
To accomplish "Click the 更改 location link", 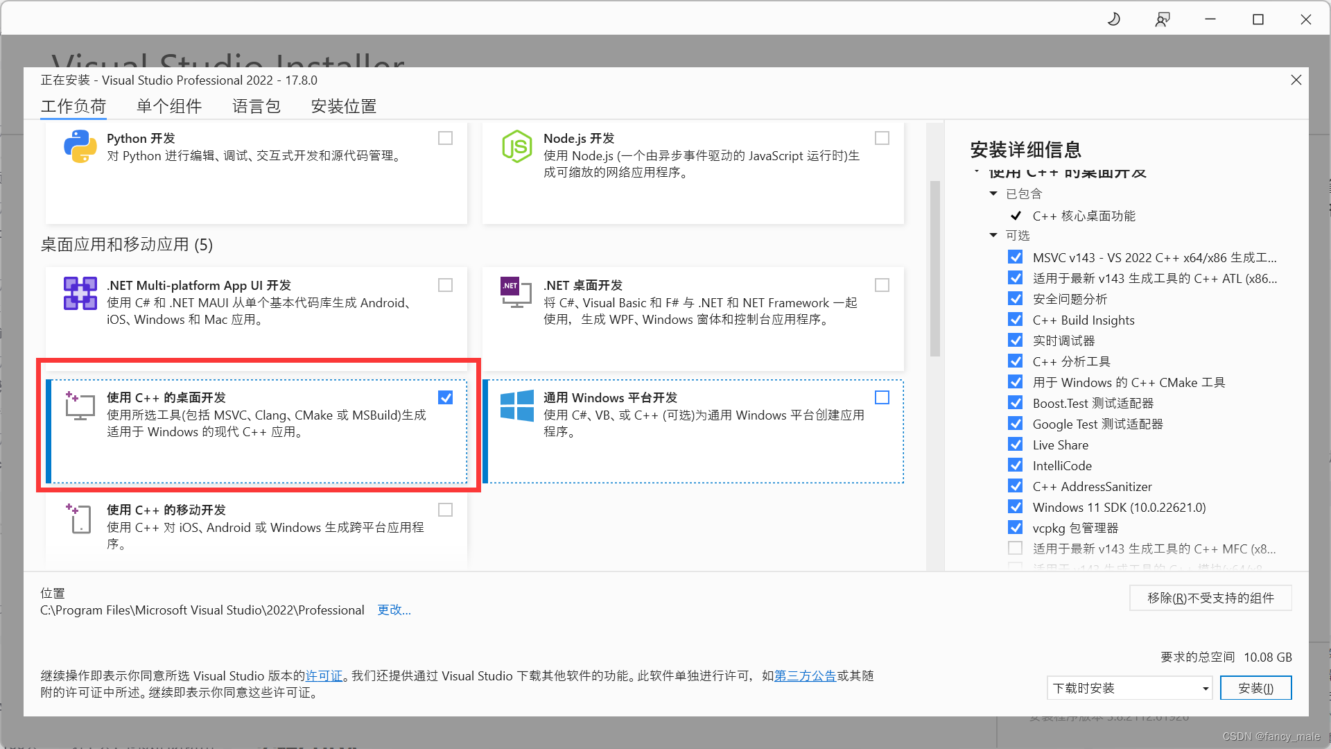I will point(394,610).
